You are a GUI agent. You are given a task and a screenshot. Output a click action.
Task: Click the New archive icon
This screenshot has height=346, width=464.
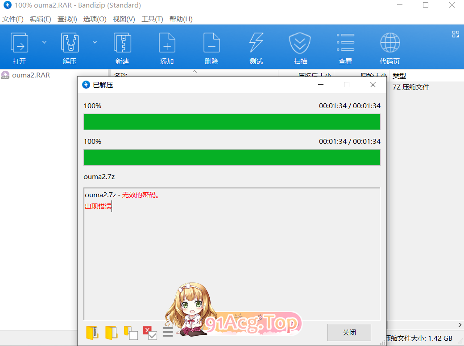(122, 47)
